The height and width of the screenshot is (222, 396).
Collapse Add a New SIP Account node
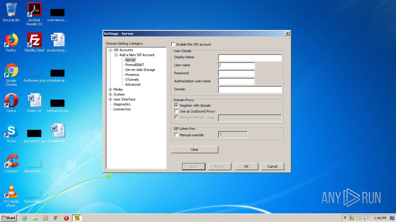pos(116,55)
